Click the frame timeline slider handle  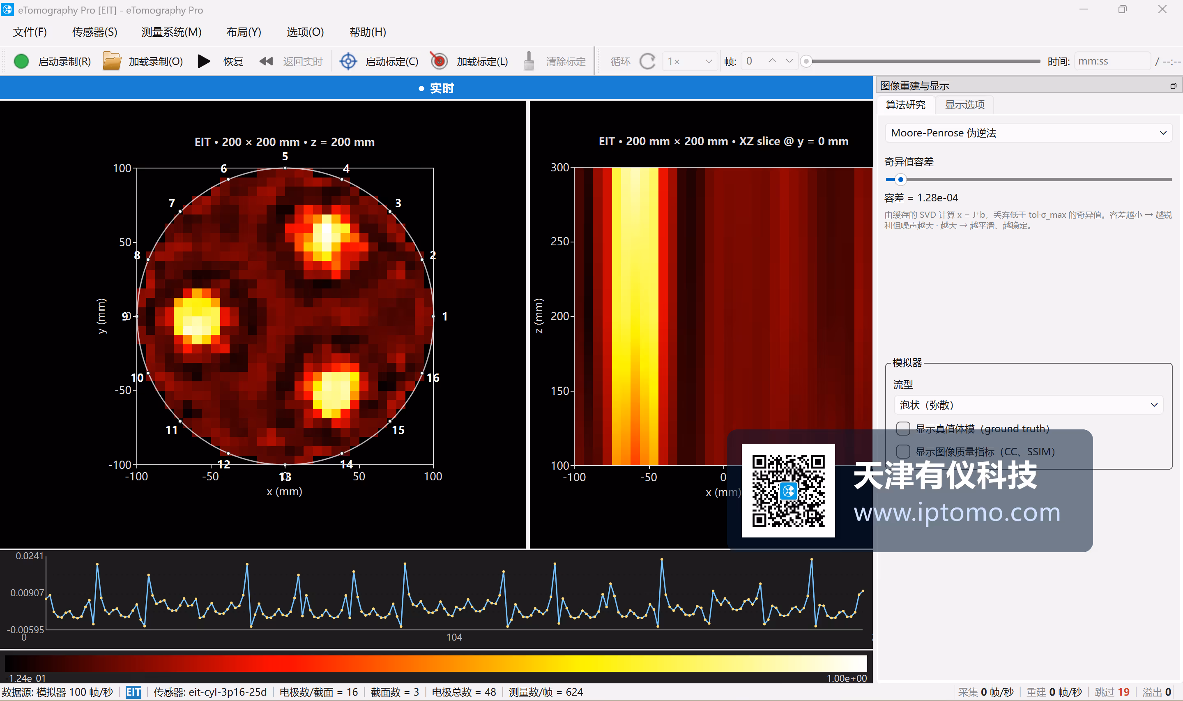coord(806,61)
